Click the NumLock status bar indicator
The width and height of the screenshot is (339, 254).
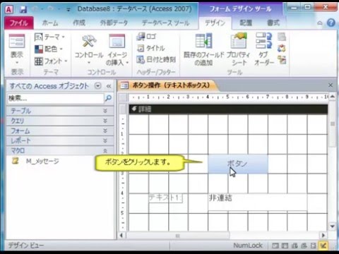248,246
